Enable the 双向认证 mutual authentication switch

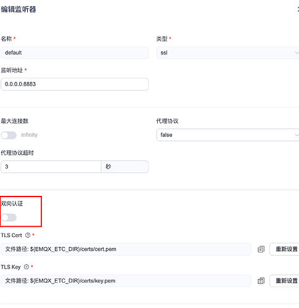pyautogui.click(x=9, y=217)
